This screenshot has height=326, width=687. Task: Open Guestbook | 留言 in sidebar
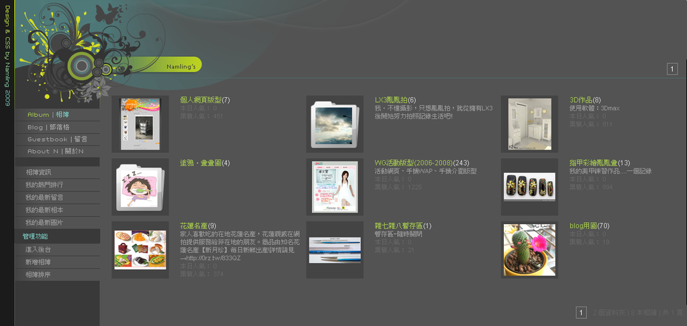click(x=57, y=140)
